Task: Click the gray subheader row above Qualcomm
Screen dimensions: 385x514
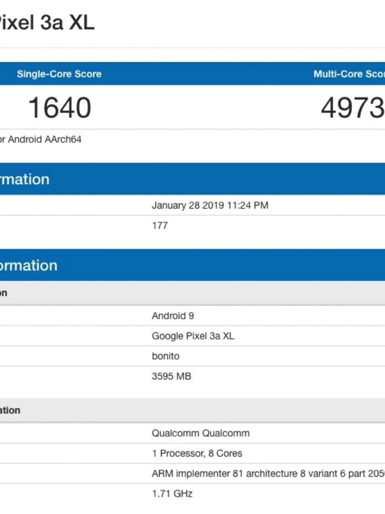Action: coord(192,410)
